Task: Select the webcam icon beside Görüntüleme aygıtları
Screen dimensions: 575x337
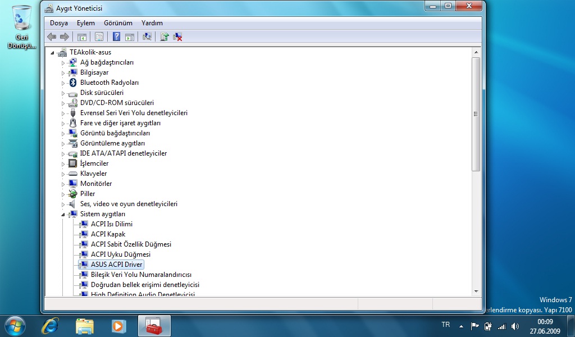Action: (73, 143)
